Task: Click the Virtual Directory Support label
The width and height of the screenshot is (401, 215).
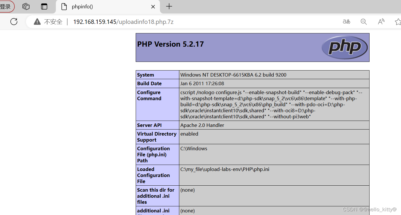Action: point(157,137)
